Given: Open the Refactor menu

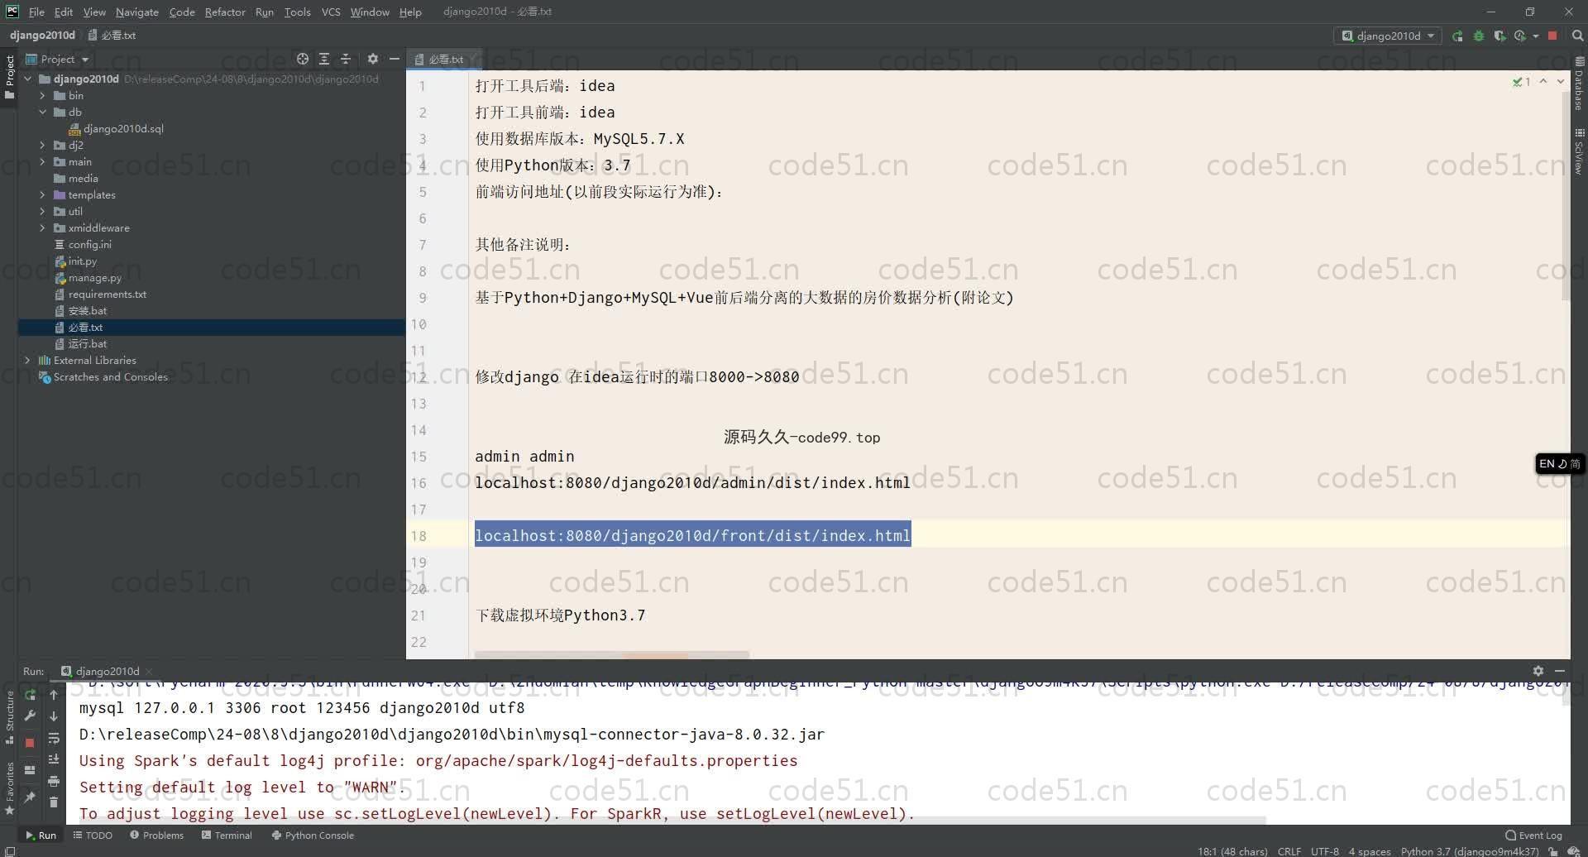Looking at the screenshot, I should [x=225, y=12].
